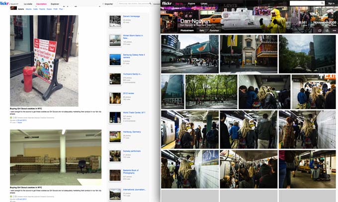
Task: Open the park trees photo in the photostream
Action: (x=211, y=92)
